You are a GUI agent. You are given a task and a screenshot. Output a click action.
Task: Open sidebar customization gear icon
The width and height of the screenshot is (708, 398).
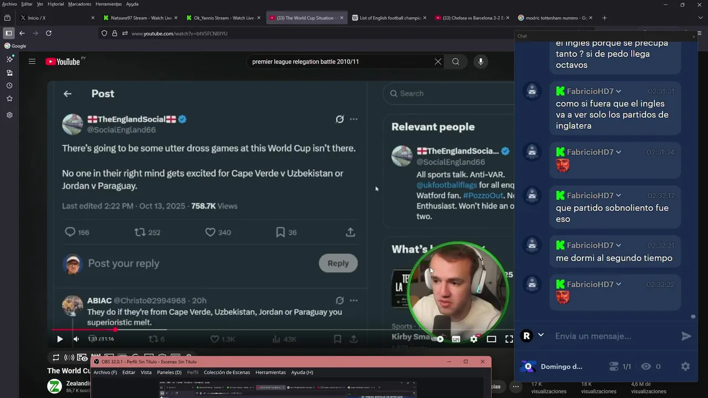9,115
